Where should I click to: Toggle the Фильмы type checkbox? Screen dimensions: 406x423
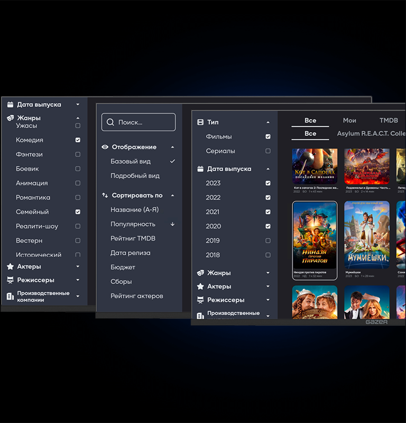(268, 136)
